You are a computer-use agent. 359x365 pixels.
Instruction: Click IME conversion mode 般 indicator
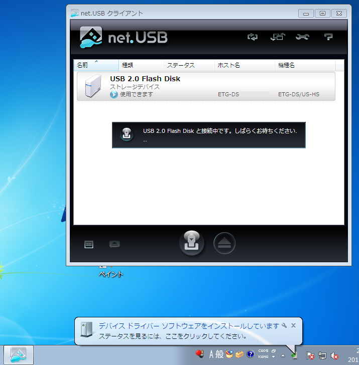pos(219,354)
